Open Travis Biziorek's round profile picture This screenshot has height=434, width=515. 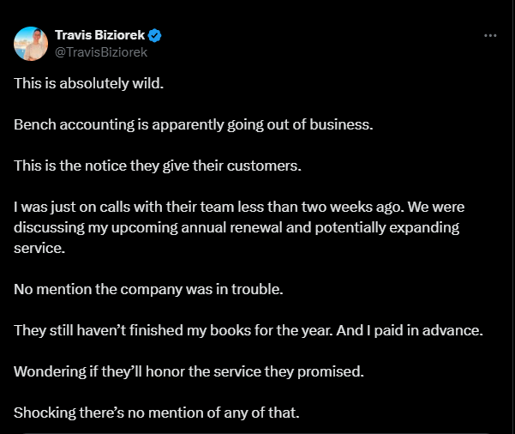(31, 44)
